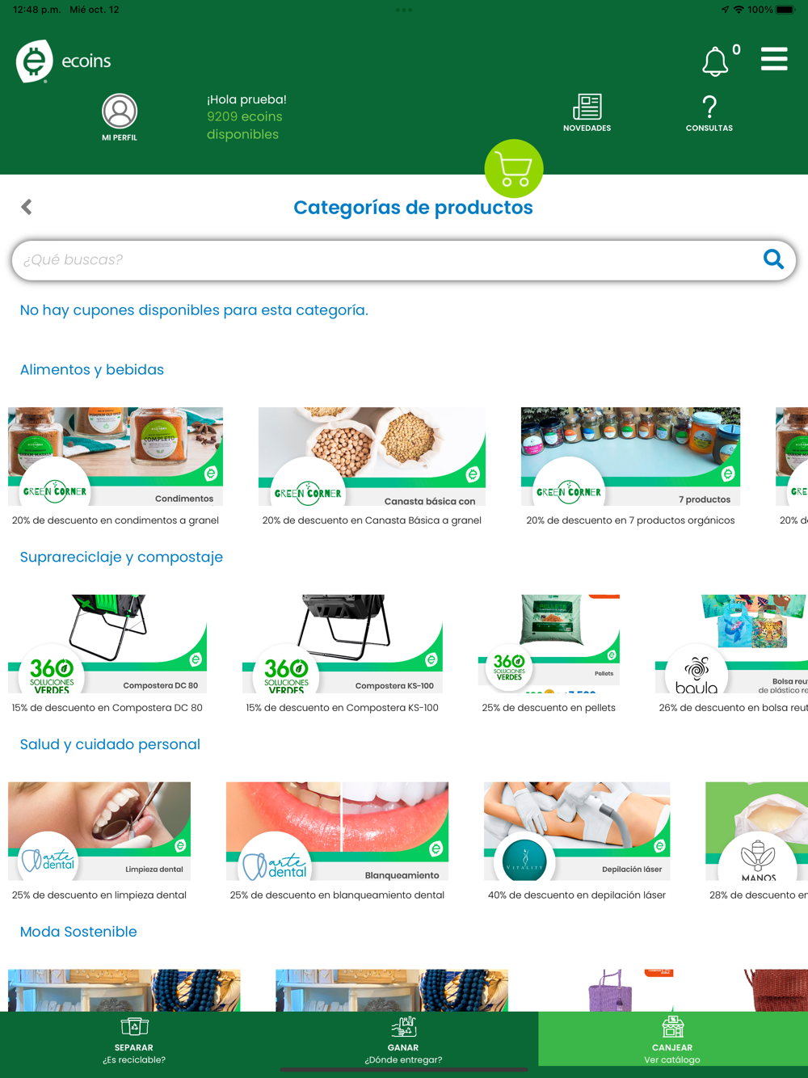Screen dimensions: 808x1078
Task: Select the Compostera KS-100 coupon image
Action: click(343, 644)
